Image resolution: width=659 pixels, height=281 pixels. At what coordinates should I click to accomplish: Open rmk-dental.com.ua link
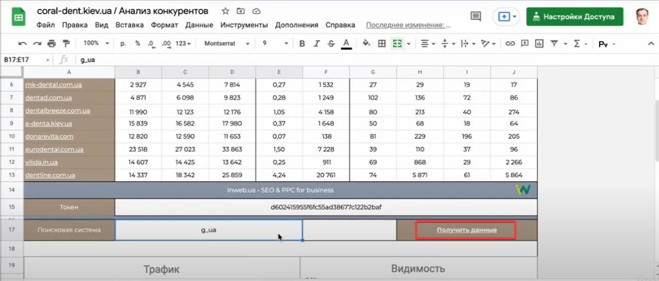click(53, 85)
